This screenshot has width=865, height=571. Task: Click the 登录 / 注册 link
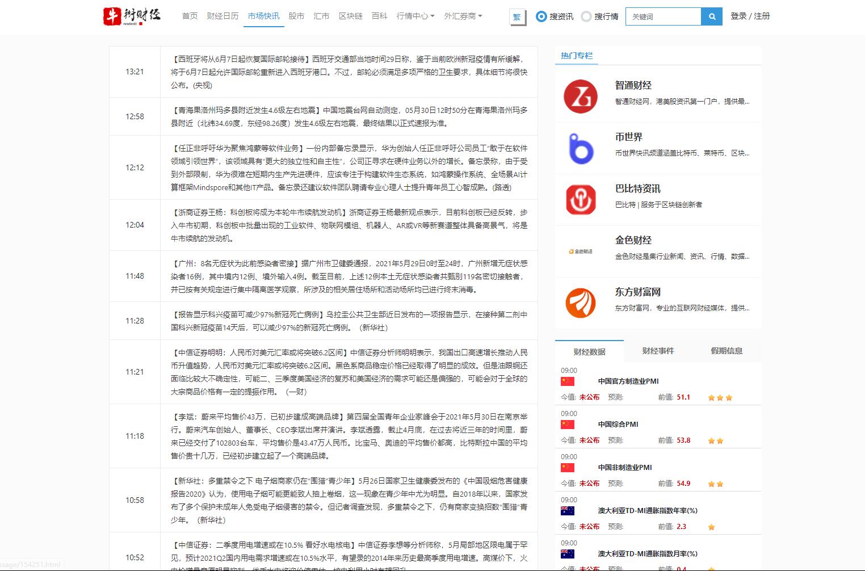(750, 16)
